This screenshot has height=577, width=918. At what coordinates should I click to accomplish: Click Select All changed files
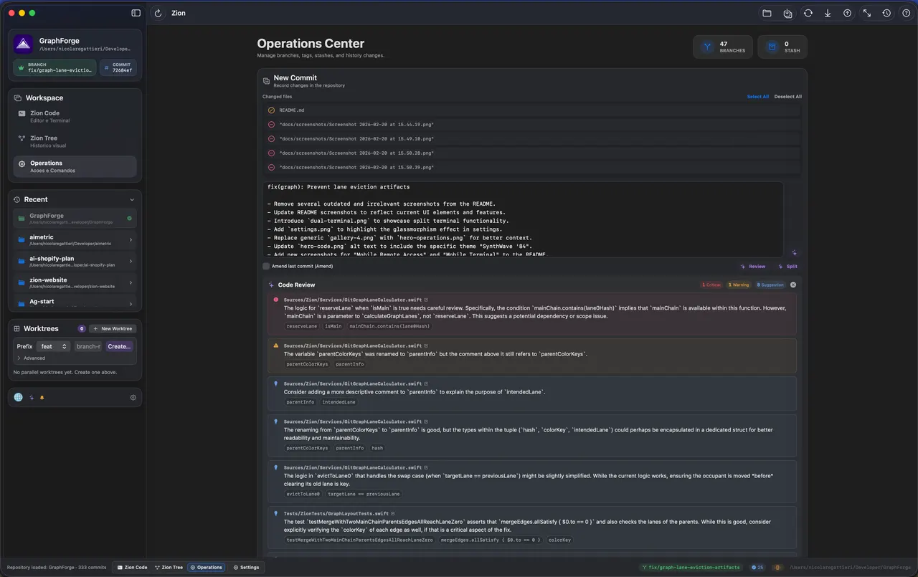coord(758,97)
